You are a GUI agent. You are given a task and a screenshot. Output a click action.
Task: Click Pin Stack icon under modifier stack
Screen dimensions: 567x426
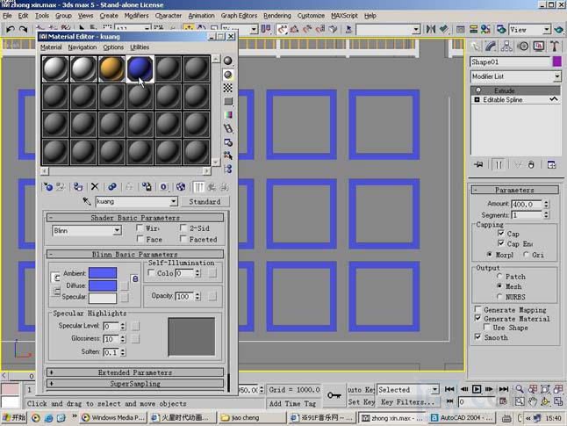coord(478,165)
